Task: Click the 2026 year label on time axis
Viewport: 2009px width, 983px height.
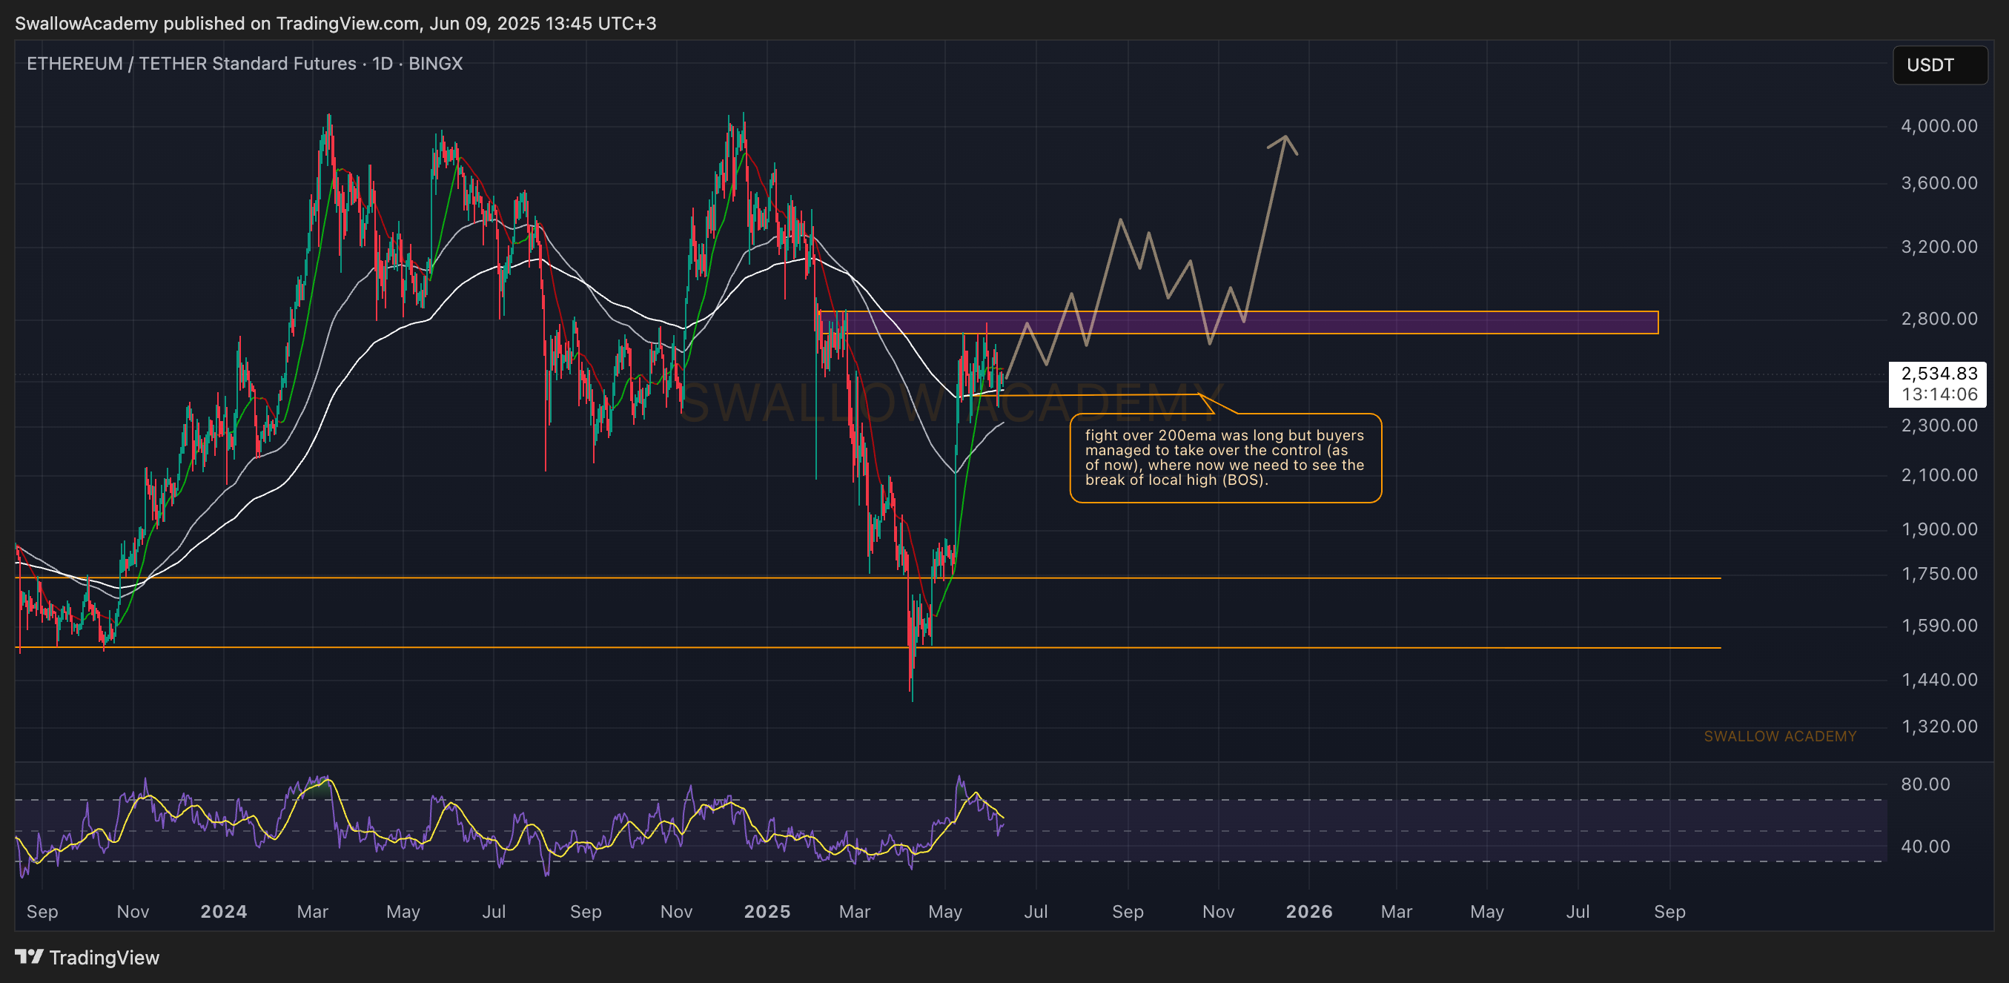Action: point(1308,911)
